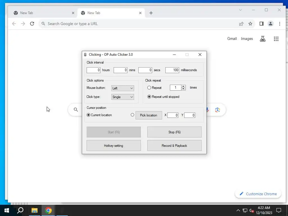288x216 pixels.
Task: Click the Pick location button
Action: [149, 115]
